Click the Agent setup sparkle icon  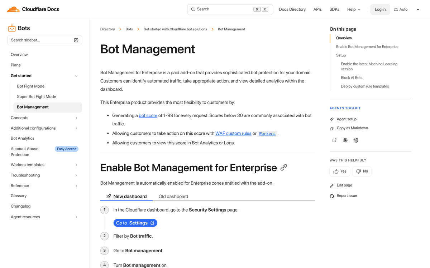pos(331,119)
